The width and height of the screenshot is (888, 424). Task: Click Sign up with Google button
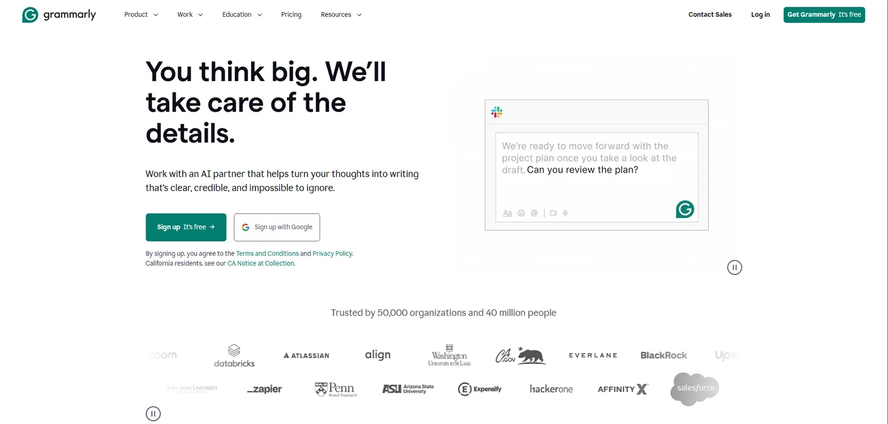[277, 227]
